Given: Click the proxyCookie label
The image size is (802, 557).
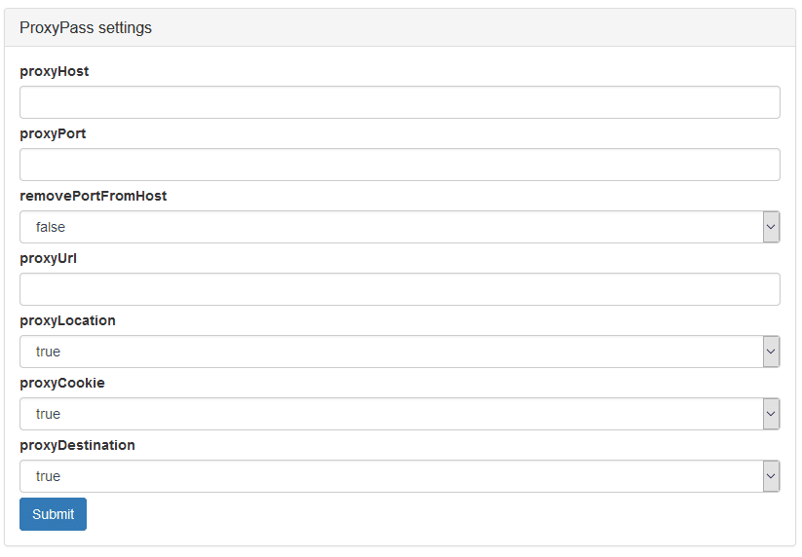Looking at the screenshot, I should coord(62,384).
